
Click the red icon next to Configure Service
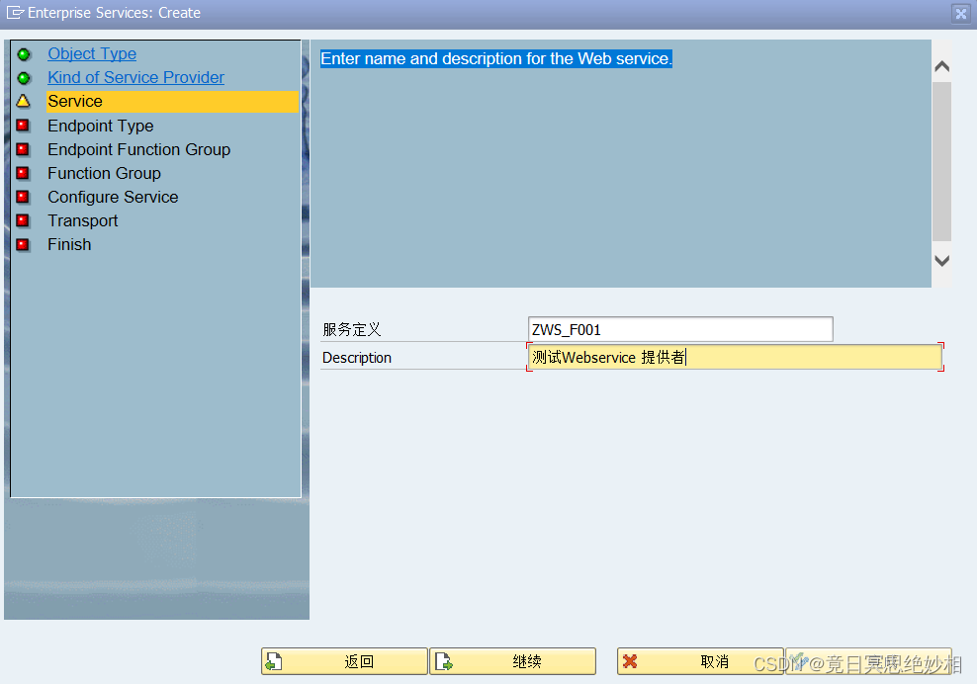pos(23,197)
